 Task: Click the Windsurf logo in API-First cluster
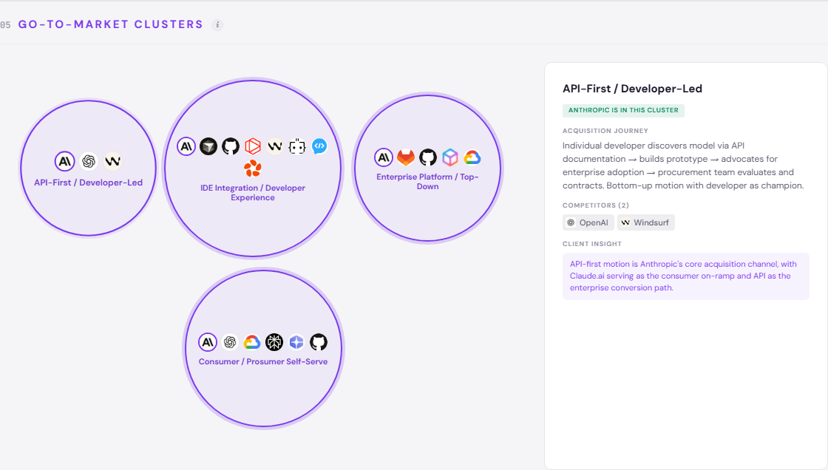pos(112,161)
